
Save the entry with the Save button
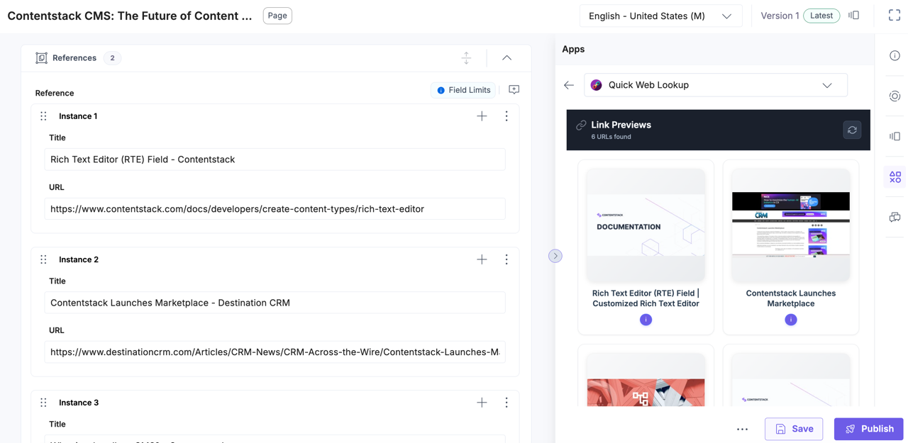tap(794, 429)
